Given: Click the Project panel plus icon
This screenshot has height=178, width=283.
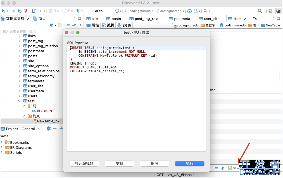Looking at the screenshot, I should coord(61,128).
